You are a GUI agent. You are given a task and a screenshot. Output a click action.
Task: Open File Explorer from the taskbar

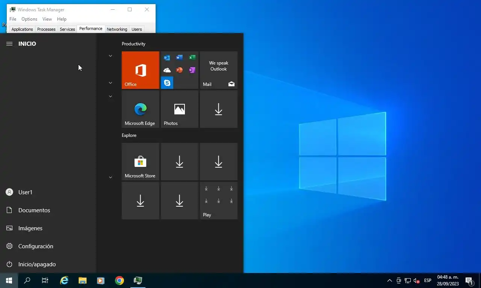click(x=83, y=280)
